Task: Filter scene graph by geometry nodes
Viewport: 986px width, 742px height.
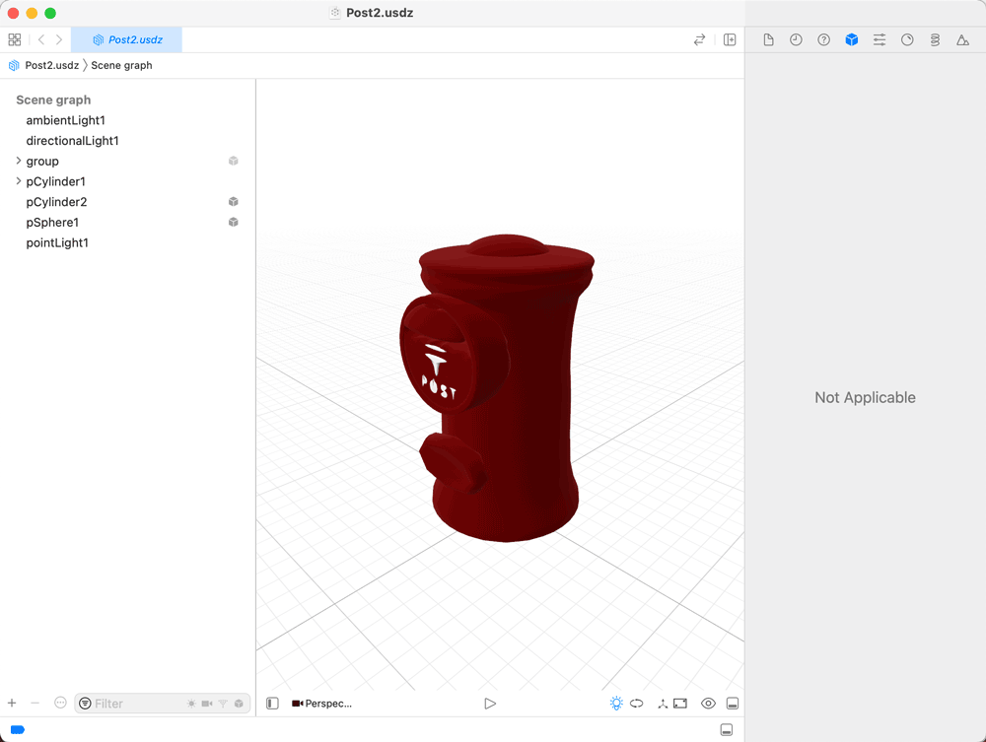Action: click(239, 704)
